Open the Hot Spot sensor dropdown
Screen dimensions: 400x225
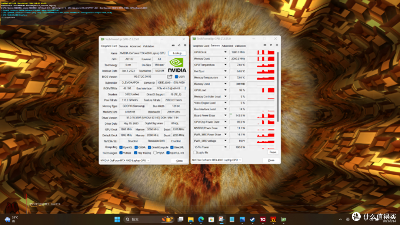(225, 71)
